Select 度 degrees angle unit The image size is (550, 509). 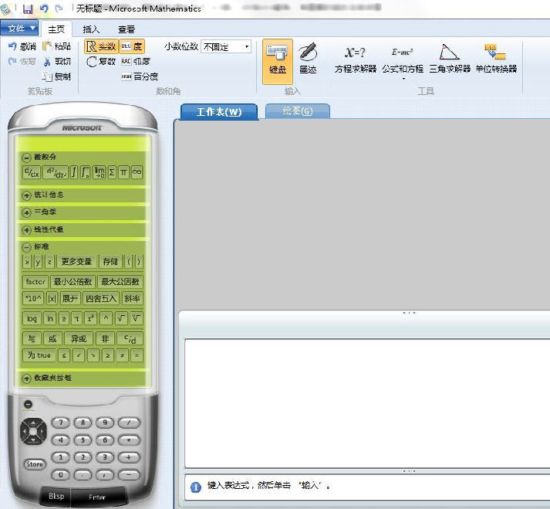(132, 46)
